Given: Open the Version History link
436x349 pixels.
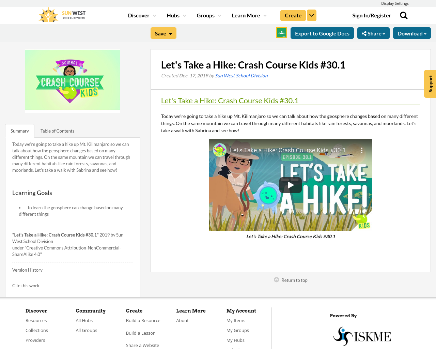Looking at the screenshot, I should [27, 270].
